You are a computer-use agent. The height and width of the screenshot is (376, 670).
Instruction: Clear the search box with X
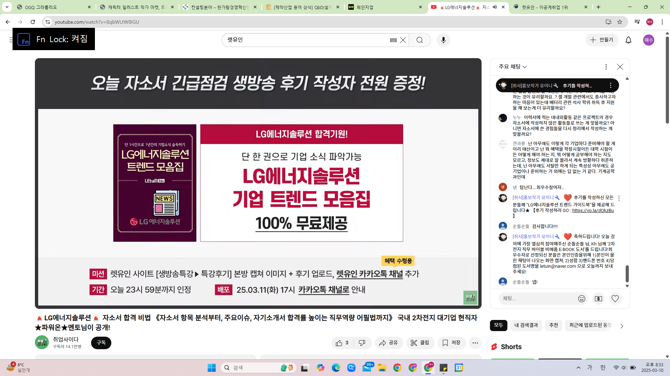coord(403,40)
